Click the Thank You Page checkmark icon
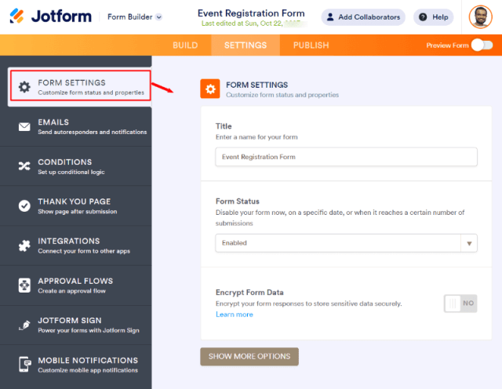The width and height of the screenshot is (502, 389). click(24, 205)
